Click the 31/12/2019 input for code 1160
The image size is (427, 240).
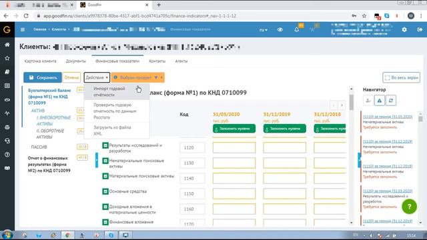tap(285, 209)
